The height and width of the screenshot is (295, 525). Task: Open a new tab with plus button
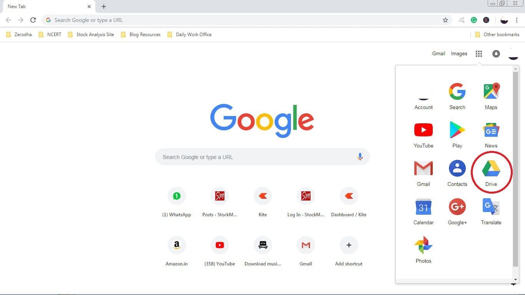pos(104,7)
